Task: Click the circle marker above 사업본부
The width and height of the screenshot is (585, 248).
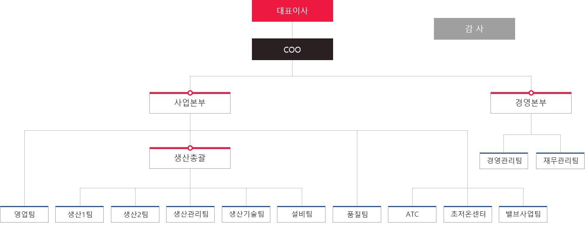Action: (190, 93)
